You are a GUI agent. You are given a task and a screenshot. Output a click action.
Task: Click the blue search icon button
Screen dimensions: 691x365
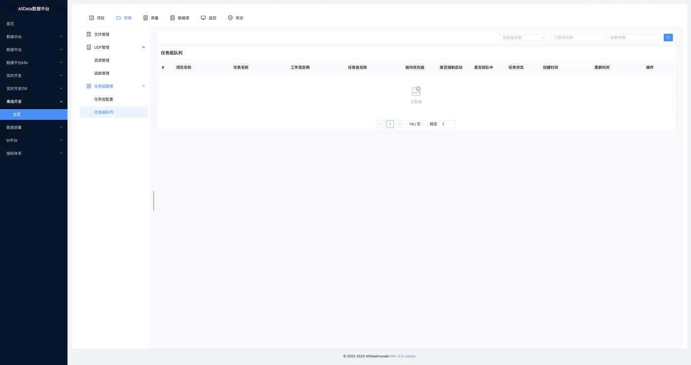(x=668, y=37)
